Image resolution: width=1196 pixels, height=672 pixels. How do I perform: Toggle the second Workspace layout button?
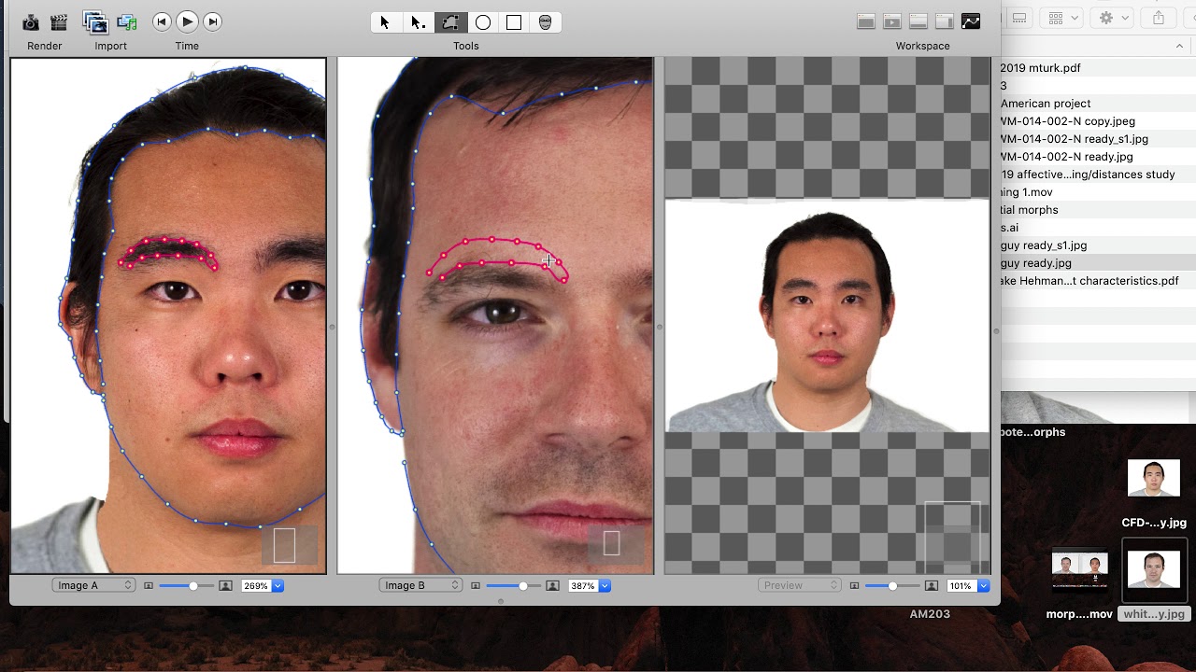coord(892,21)
